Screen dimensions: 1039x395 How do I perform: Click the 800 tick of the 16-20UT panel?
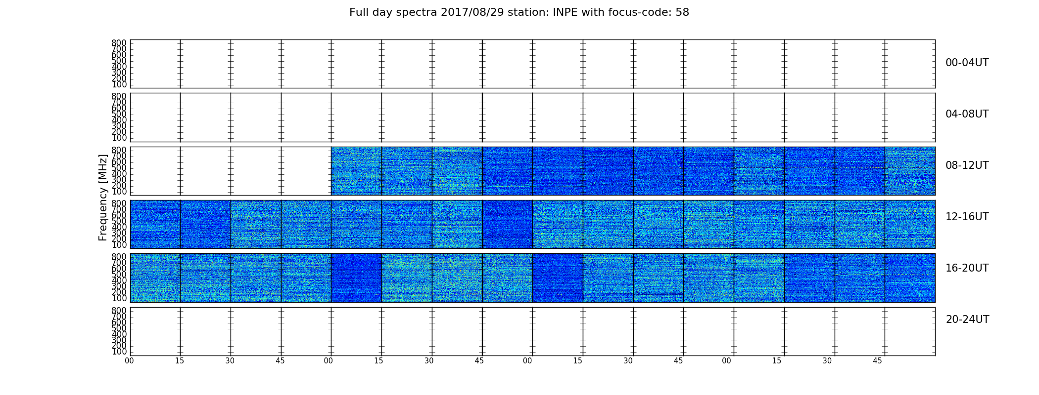(x=119, y=257)
